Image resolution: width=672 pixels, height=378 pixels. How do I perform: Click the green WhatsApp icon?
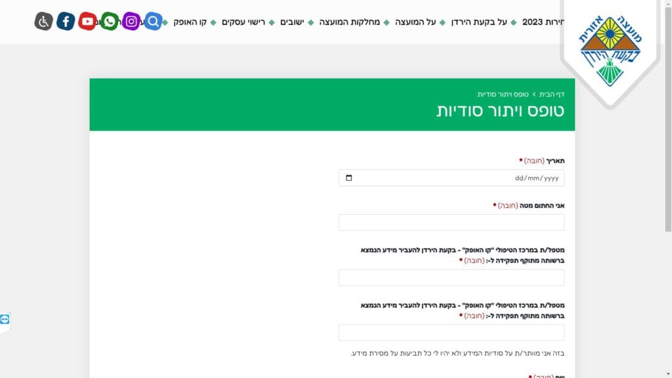(110, 22)
